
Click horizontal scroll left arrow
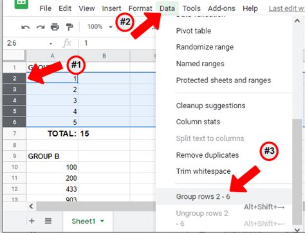coord(32,207)
